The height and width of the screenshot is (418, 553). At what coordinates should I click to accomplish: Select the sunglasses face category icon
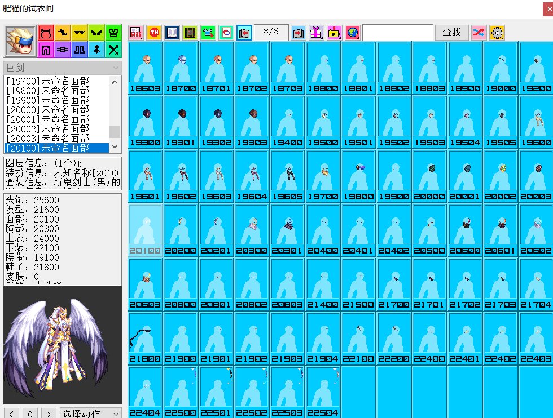point(79,33)
